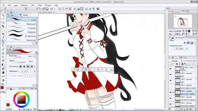The height and width of the screenshot is (111, 198).
Task: Select the Gradient tool
Action: [x=3, y=72]
